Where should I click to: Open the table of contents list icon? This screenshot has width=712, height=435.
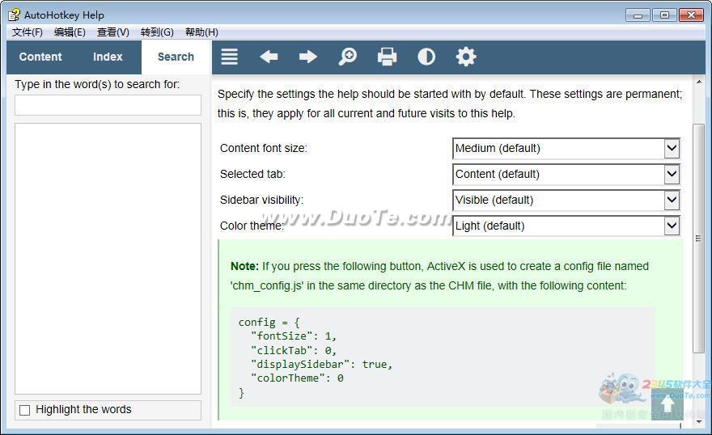pos(230,57)
